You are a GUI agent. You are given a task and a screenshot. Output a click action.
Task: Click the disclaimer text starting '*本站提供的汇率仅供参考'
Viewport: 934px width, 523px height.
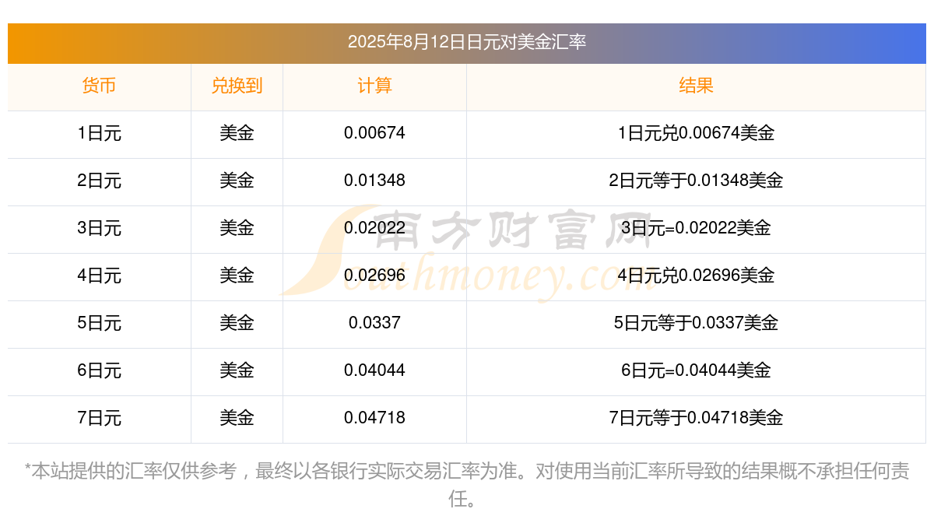coord(467,484)
